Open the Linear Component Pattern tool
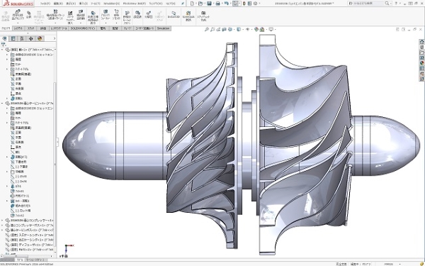 [x=55, y=15]
